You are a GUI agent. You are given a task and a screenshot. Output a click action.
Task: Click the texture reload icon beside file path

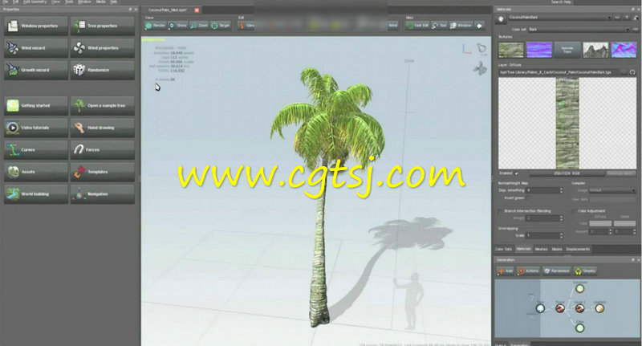coord(632,72)
